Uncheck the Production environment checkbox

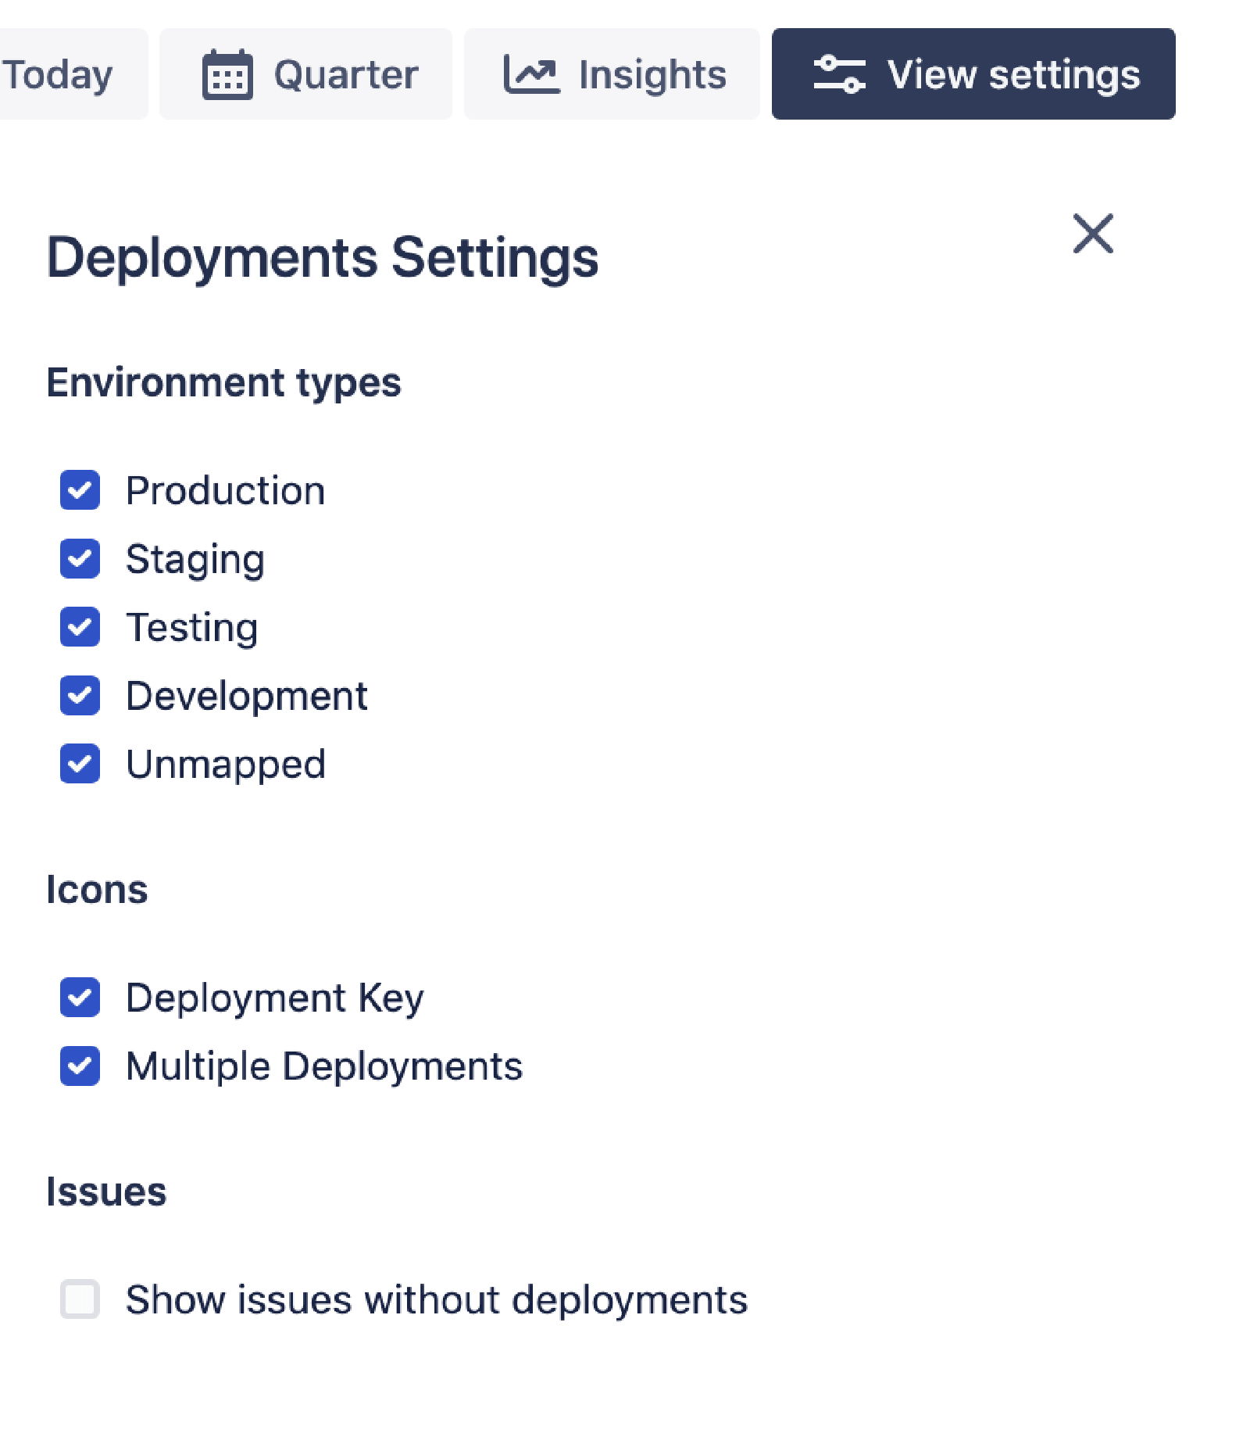click(80, 490)
